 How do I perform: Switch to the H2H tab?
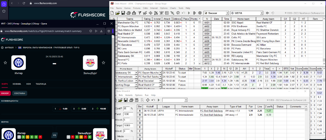(x=29, y=84)
